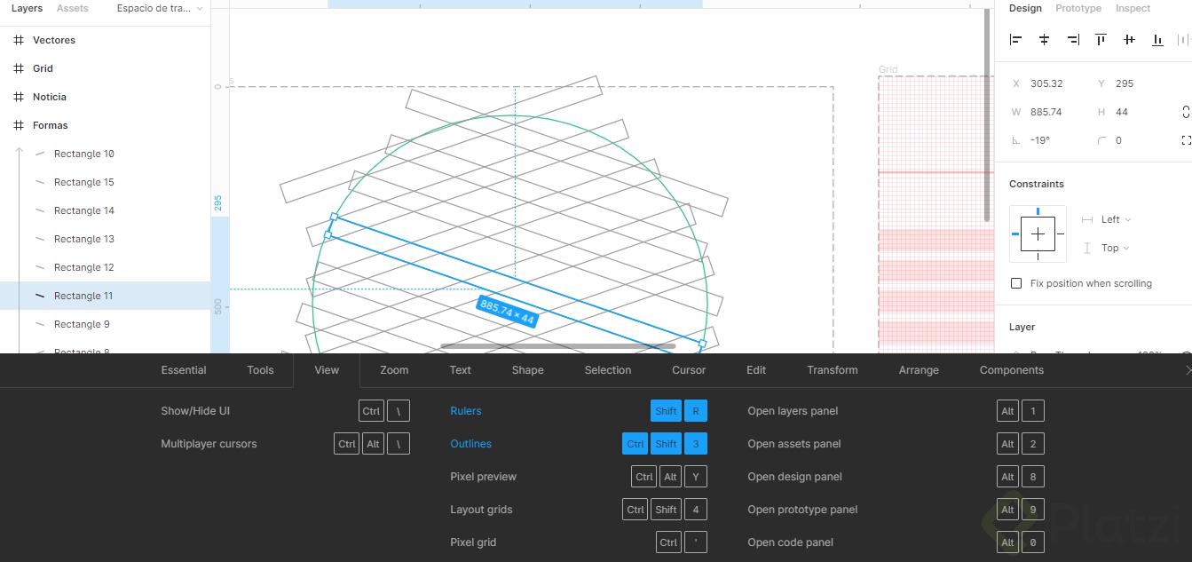Image resolution: width=1192 pixels, height=562 pixels.
Task: Click the align vertical centers icon
Action: tap(1129, 40)
